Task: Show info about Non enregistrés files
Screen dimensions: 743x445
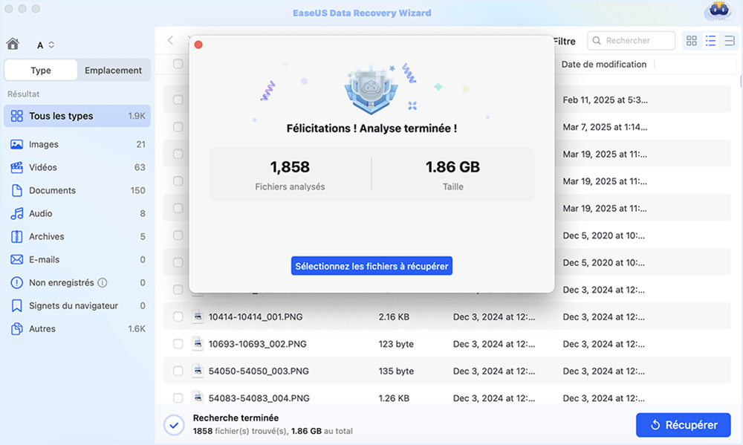Action: pos(103,283)
